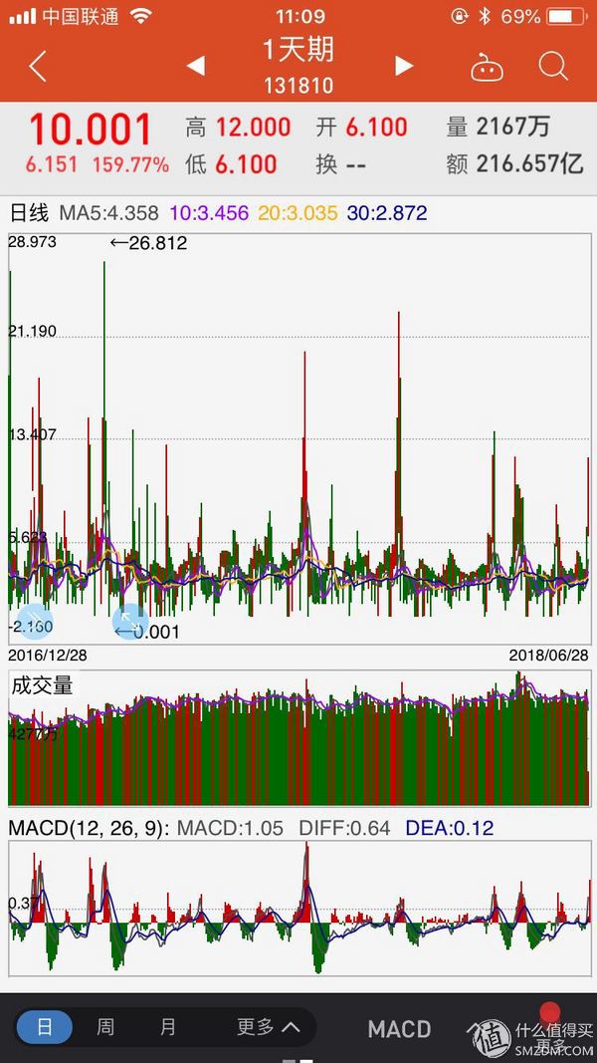
Task: Expand the 更多 period options
Action: click(x=267, y=1027)
